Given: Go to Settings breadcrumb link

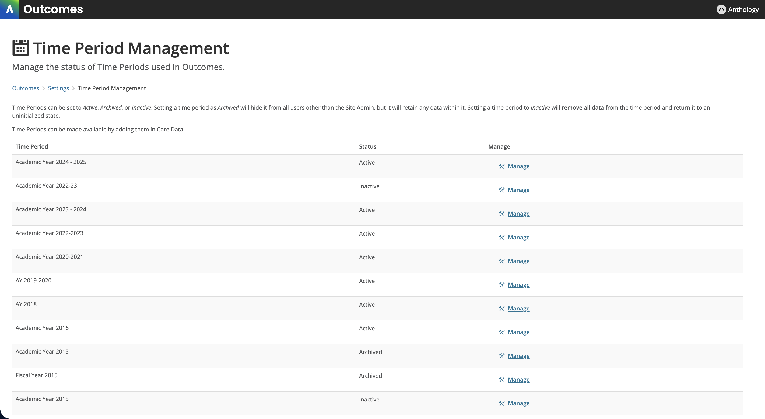Looking at the screenshot, I should click(58, 88).
